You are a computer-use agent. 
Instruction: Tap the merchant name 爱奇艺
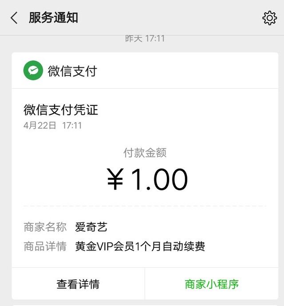pyautogui.click(x=91, y=227)
